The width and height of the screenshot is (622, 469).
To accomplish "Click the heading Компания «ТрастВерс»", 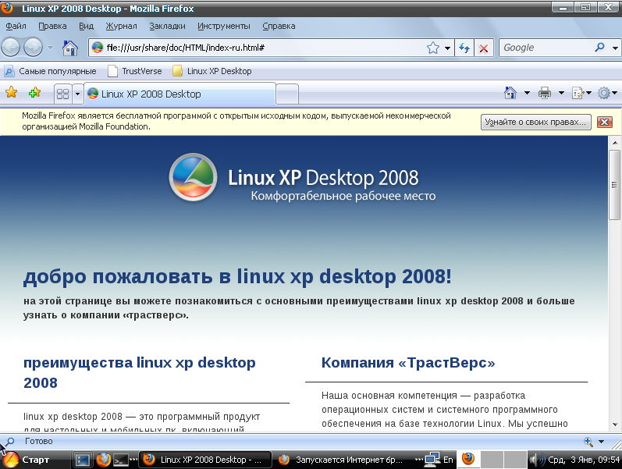I will coord(408,363).
